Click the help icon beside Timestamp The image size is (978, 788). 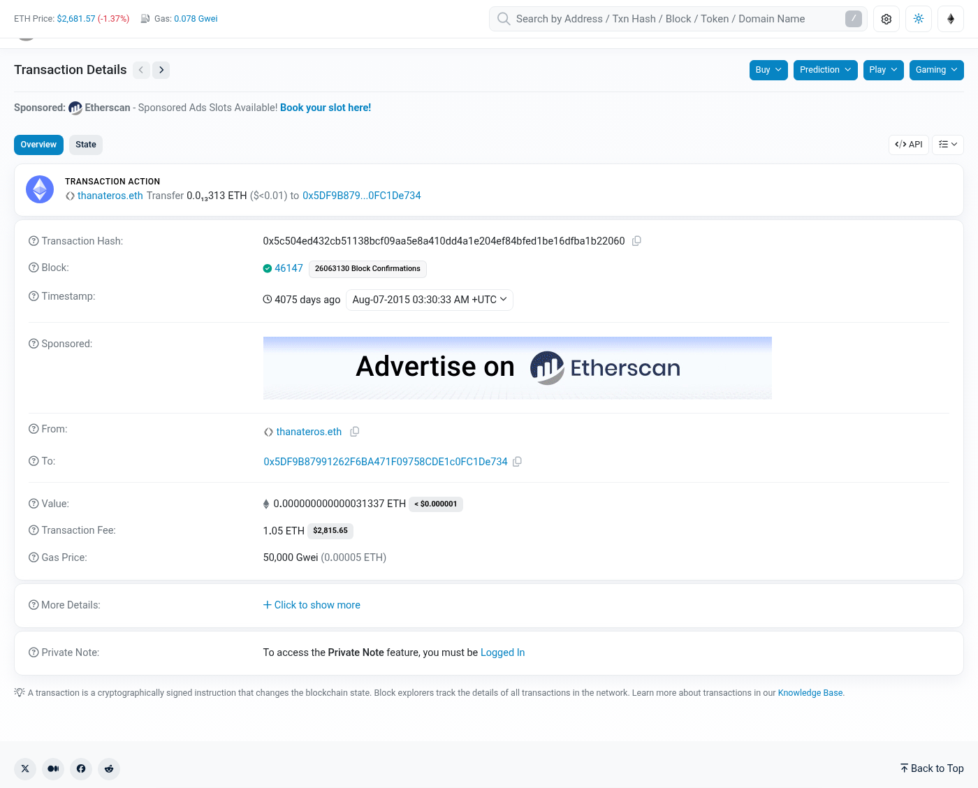click(x=34, y=296)
